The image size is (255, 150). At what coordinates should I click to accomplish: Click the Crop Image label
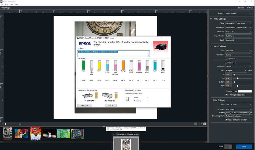click(x=6, y=8)
